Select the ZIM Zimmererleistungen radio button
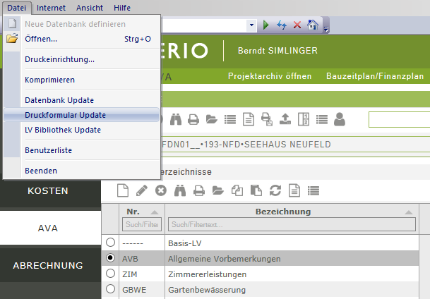This screenshot has height=299, width=430. [x=111, y=274]
